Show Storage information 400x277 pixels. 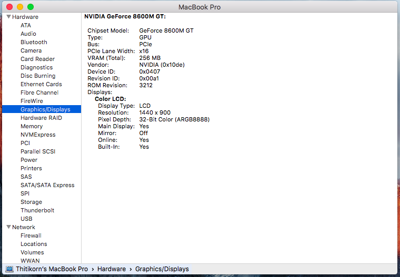(x=32, y=202)
